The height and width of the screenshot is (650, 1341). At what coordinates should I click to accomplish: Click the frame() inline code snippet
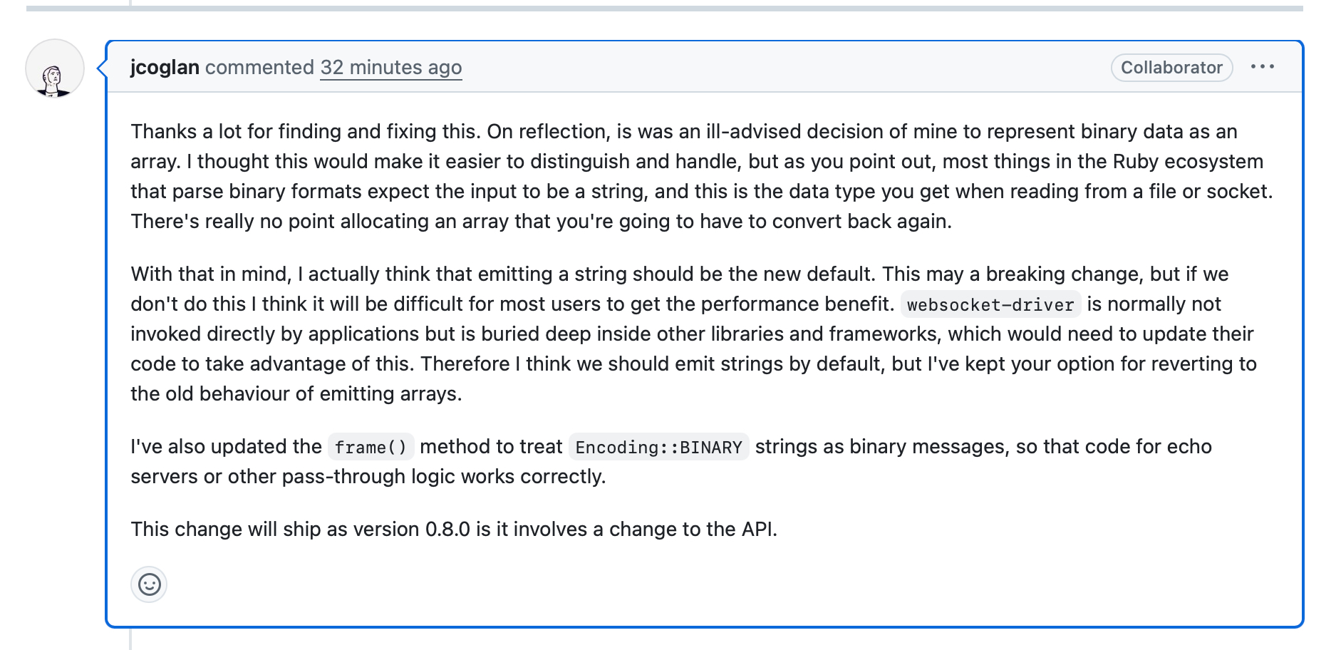[371, 447]
